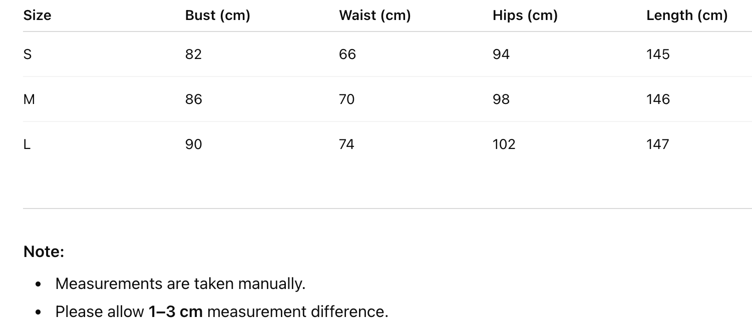The width and height of the screenshot is (752, 326).
Task: Select the M size row label
Action: coord(29,99)
